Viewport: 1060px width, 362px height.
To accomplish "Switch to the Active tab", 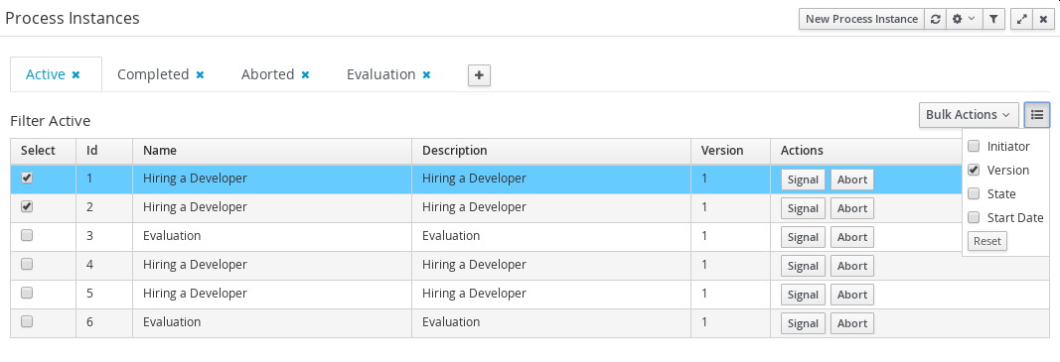I will pyautogui.click(x=46, y=74).
